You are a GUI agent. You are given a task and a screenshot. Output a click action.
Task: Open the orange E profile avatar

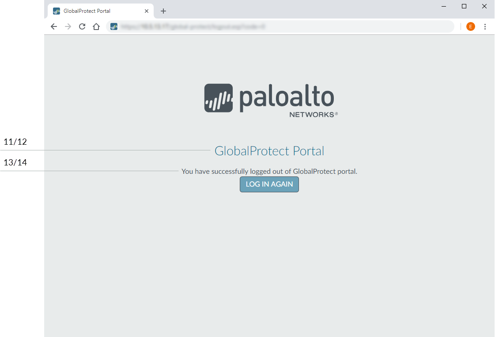coord(470,27)
